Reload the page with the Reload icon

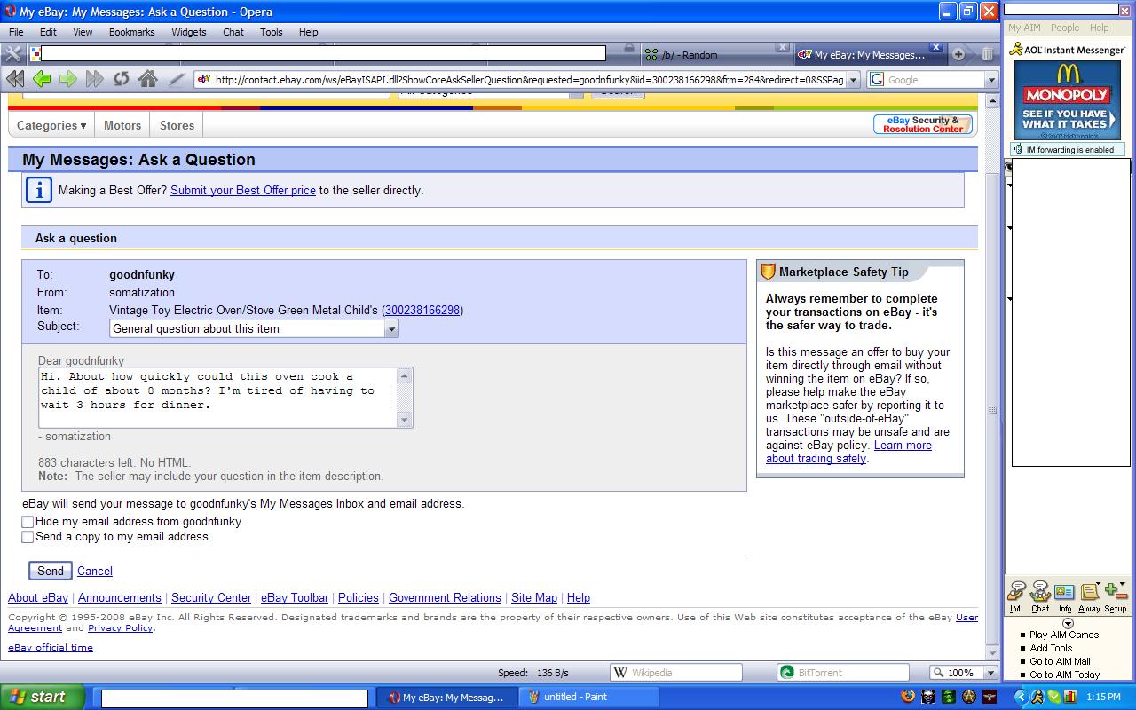coord(121,79)
